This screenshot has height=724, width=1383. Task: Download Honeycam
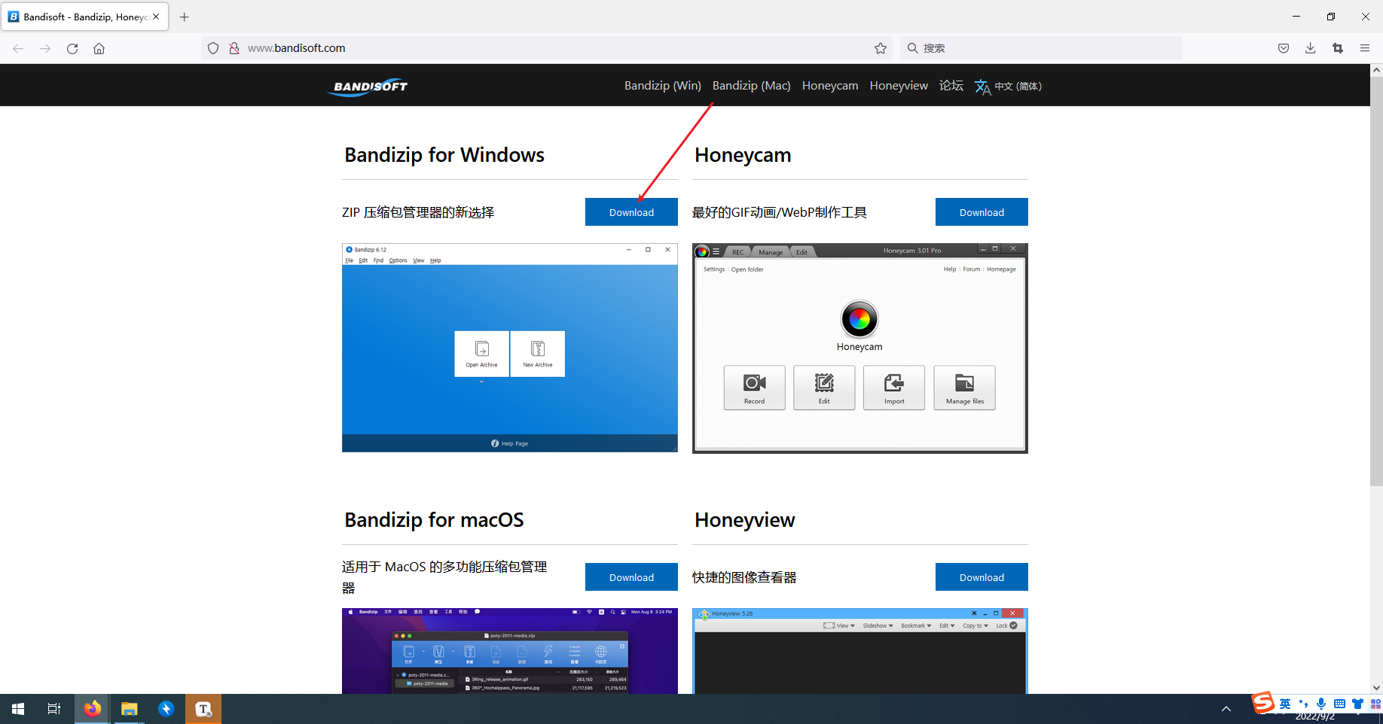pos(982,212)
